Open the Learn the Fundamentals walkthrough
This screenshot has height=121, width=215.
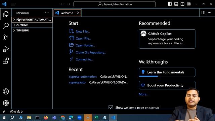[167, 72]
